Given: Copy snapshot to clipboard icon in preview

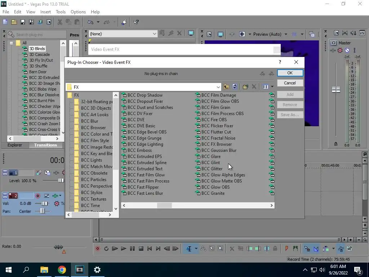Looking at the screenshot, I should click(x=312, y=34).
